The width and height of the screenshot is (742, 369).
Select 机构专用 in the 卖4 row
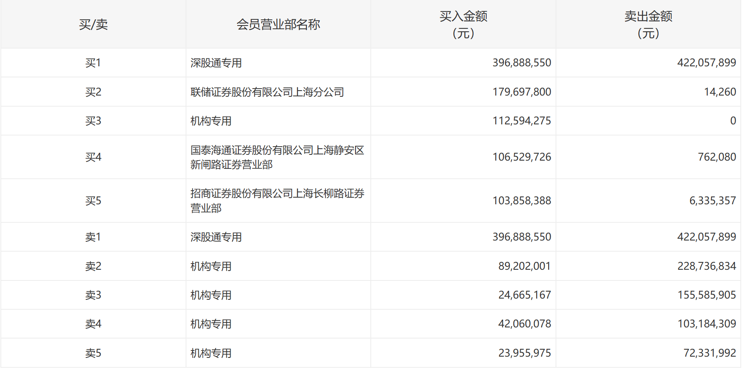tap(211, 324)
